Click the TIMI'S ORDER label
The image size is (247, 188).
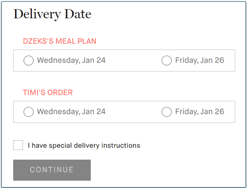47,92
